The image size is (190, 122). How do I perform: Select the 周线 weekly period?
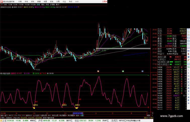[43, 5]
